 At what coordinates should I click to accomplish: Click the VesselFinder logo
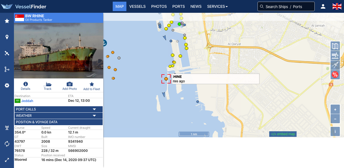pyautogui.click(x=24, y=6)
